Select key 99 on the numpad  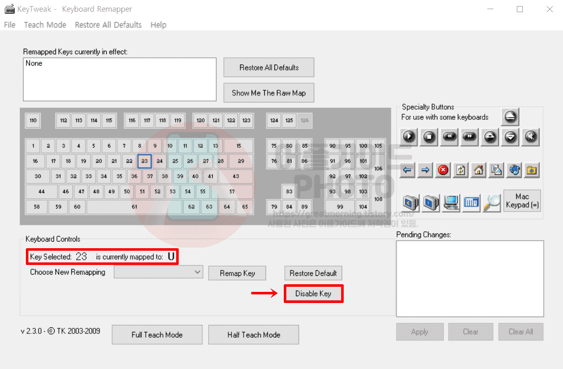(340, 207)
